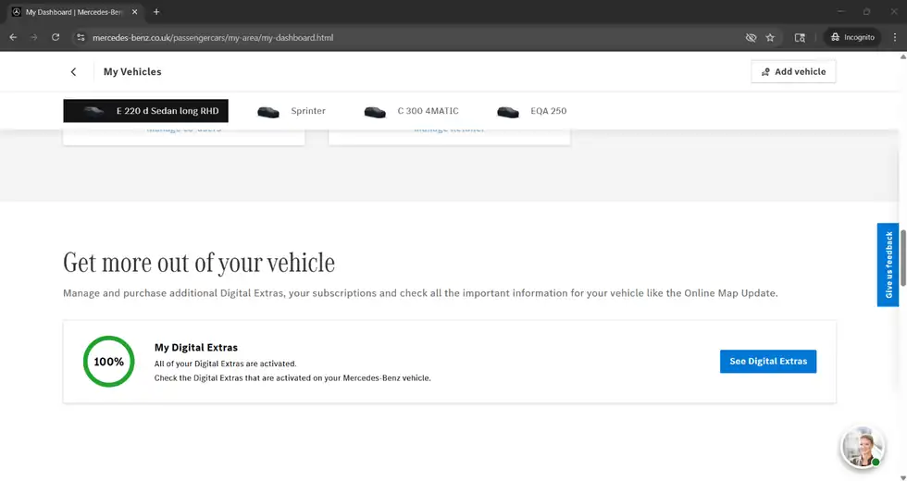This screenshot has width=907, height=481.
Task: Go back with the browser back arrow
Action: tap(13, 37)
